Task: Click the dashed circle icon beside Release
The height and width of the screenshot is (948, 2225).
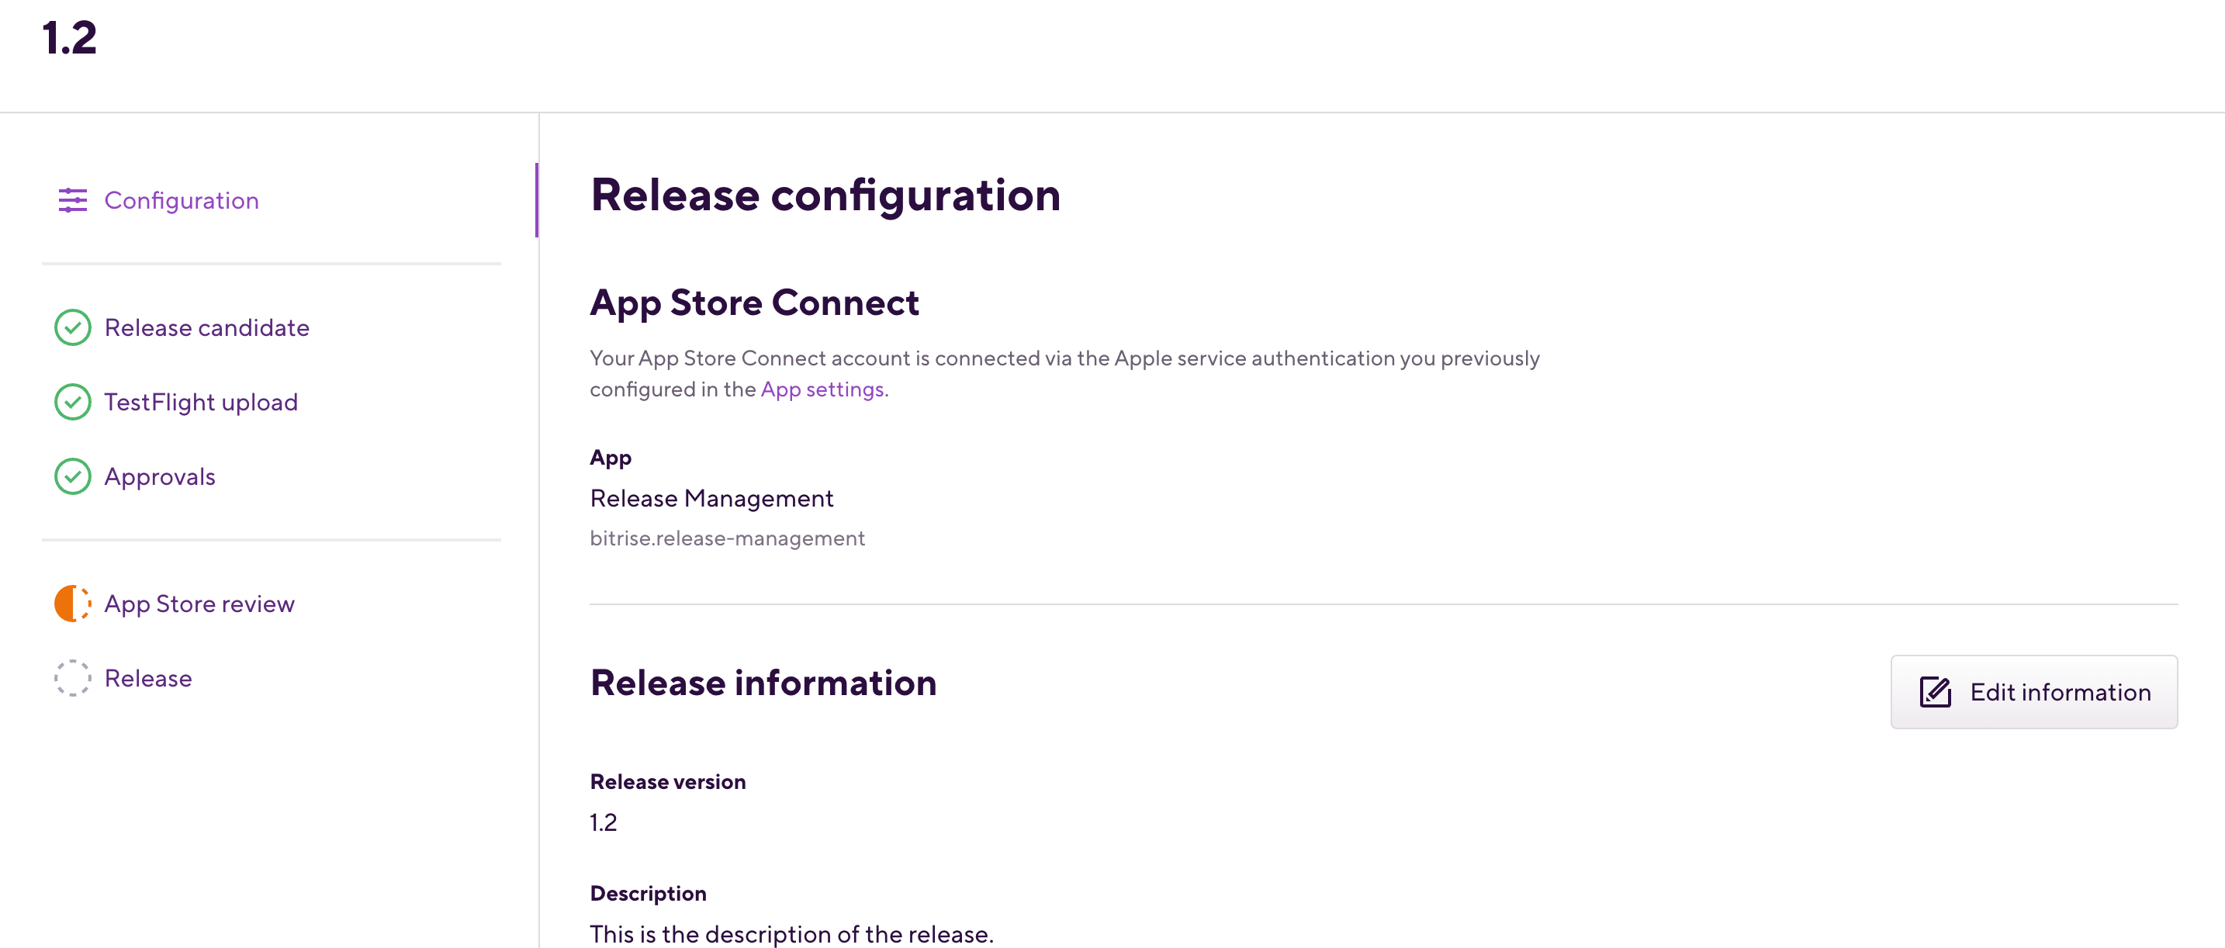Action: [74, 678]
